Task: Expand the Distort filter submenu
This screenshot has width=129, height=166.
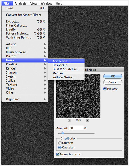Action: [25, 56]
